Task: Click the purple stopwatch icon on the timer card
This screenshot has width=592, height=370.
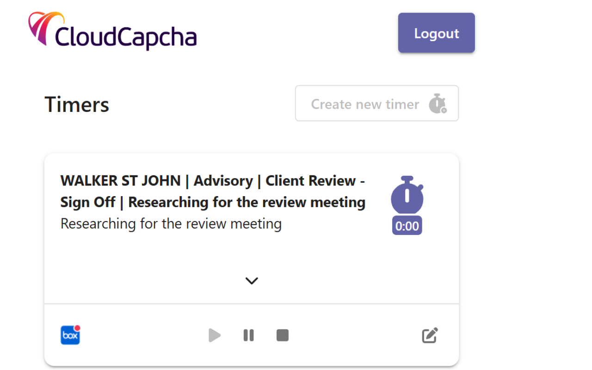Action: point(407,195)
